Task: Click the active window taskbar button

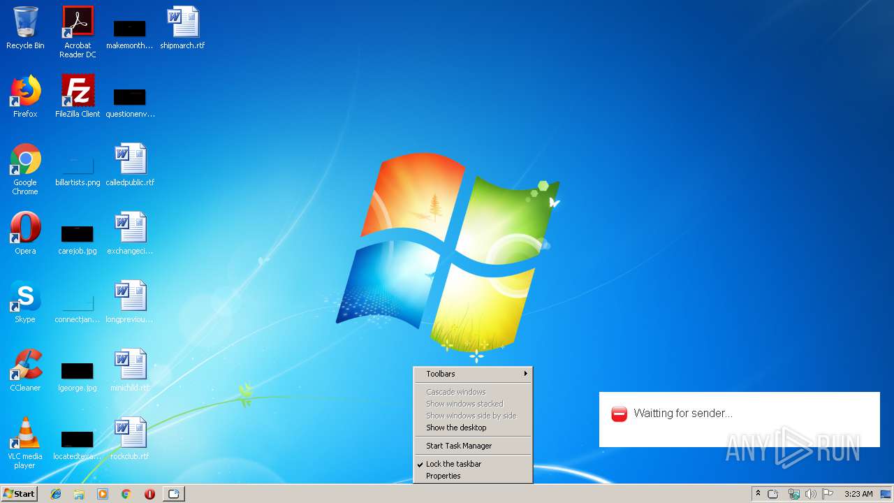Action: tap(174, 494)
